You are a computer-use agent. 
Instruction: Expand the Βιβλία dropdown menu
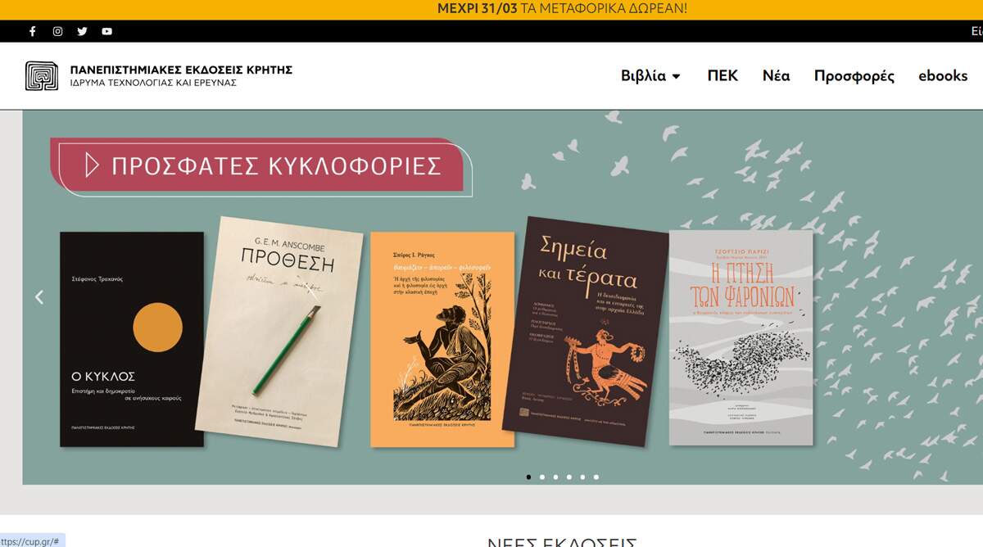click(651, 75)
